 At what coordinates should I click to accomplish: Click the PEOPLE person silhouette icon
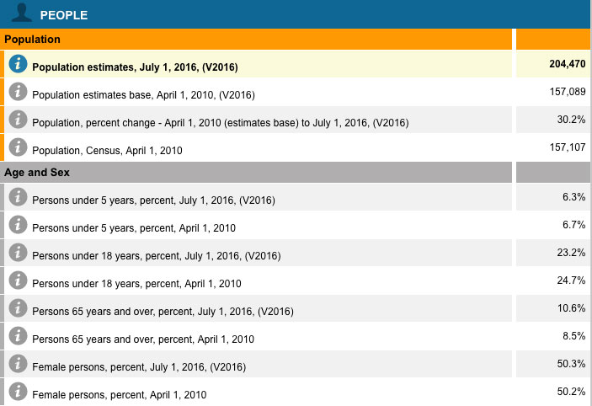(x=24, y=13)
